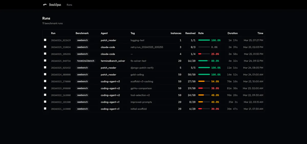Click the progress bar for the 25.0% rate
Screen dimensions: 307x144
coord(204,54)
